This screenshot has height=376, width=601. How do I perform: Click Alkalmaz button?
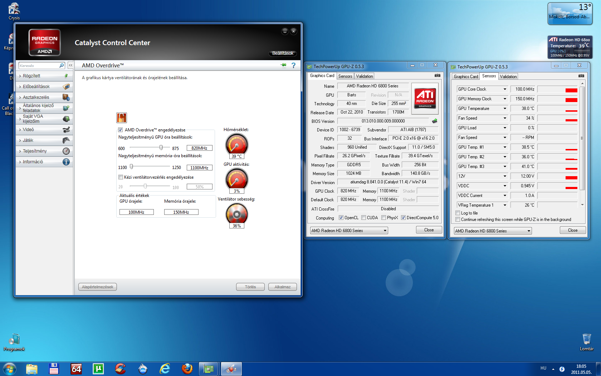click(283, 287)
